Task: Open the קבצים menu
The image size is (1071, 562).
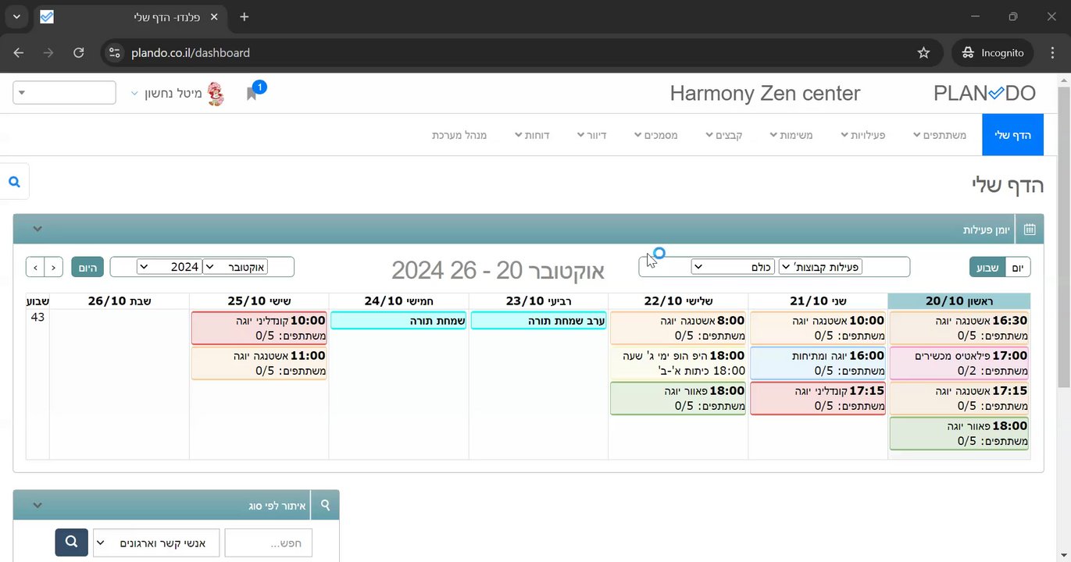Action: coord(723,135)
